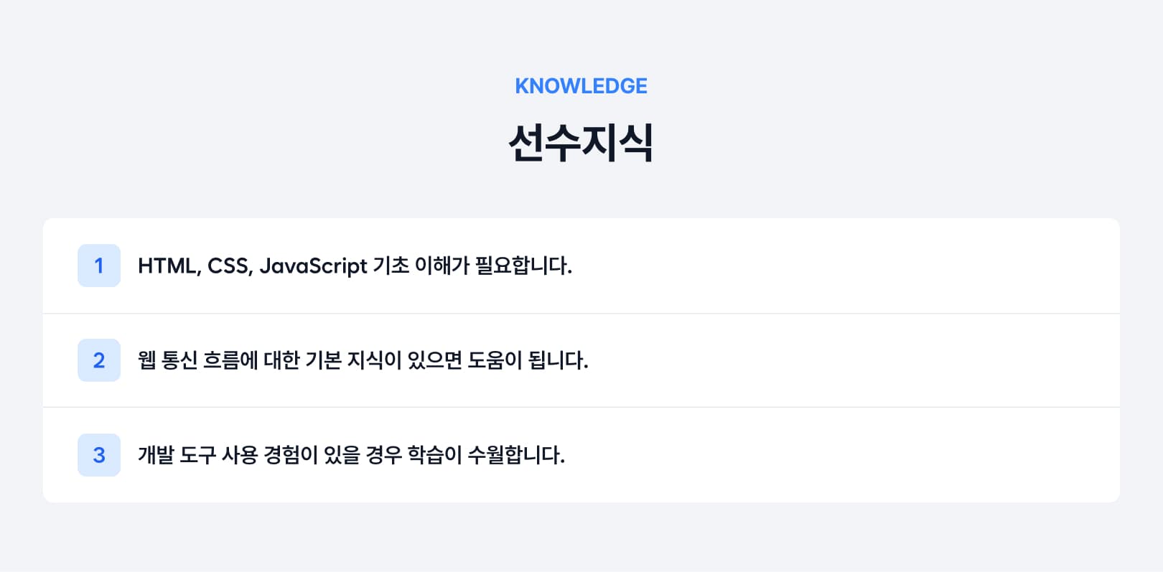Click 학습이 in the third item
Viewport: 1163px width, 572px height.
point(434,455)
